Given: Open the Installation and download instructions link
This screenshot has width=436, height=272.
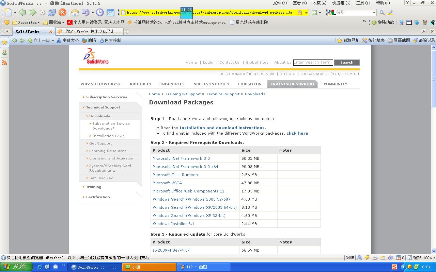Looking at the screenshot, I should 222,128.
